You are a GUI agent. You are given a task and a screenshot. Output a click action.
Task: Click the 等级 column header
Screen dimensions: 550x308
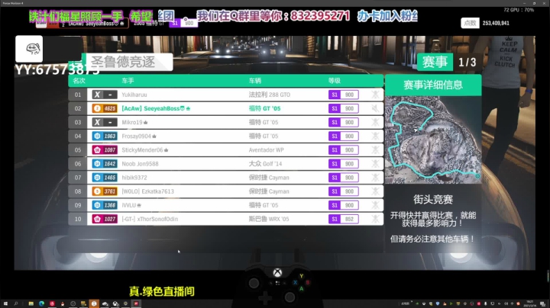[335, 81]
